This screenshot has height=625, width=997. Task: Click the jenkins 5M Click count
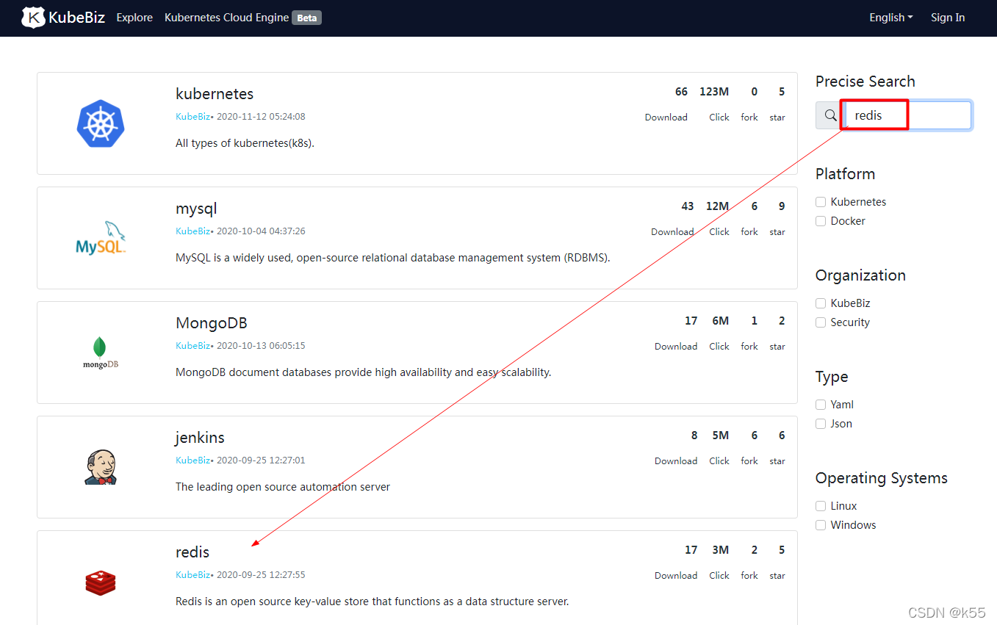721,436
